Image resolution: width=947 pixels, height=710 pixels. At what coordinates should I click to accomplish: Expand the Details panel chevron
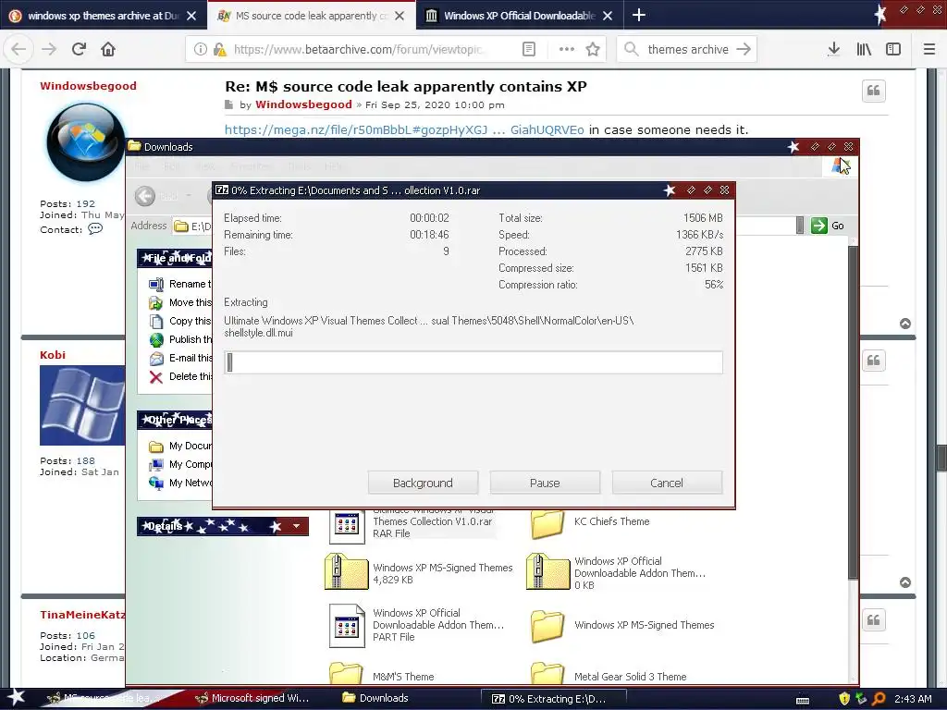coord(297,526)
